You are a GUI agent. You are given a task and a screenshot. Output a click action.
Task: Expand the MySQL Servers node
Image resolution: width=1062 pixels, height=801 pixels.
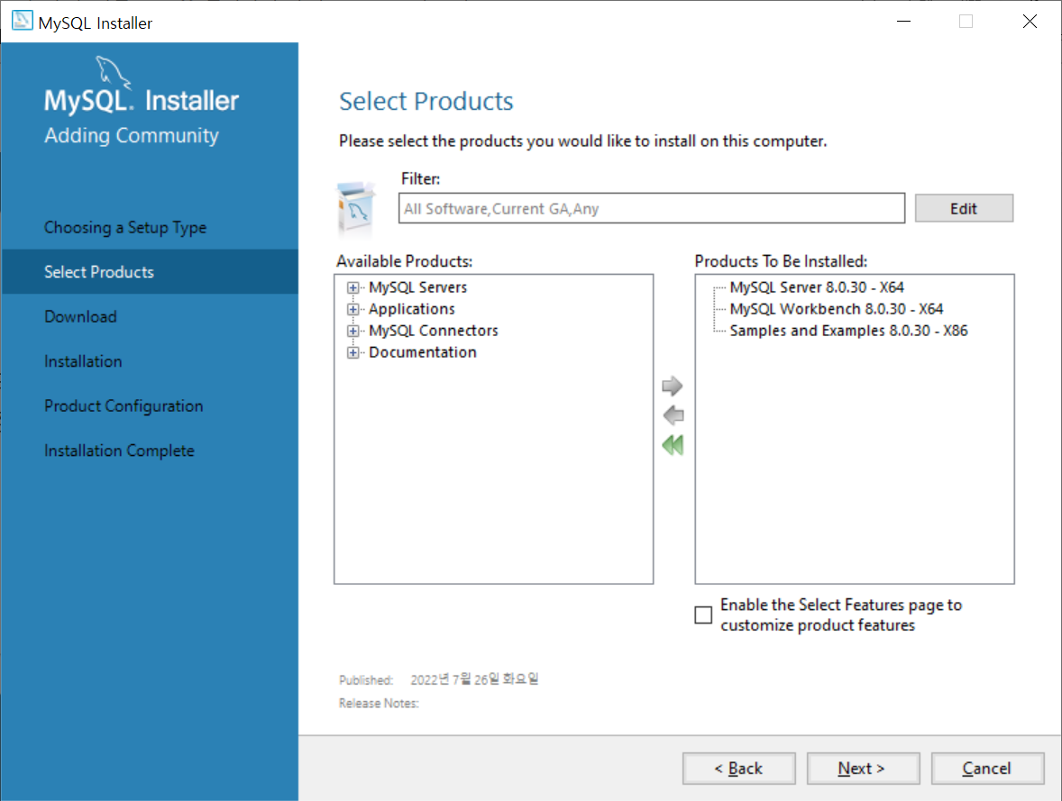point(352,287)
